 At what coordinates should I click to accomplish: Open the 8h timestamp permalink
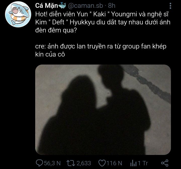point(112,6)
